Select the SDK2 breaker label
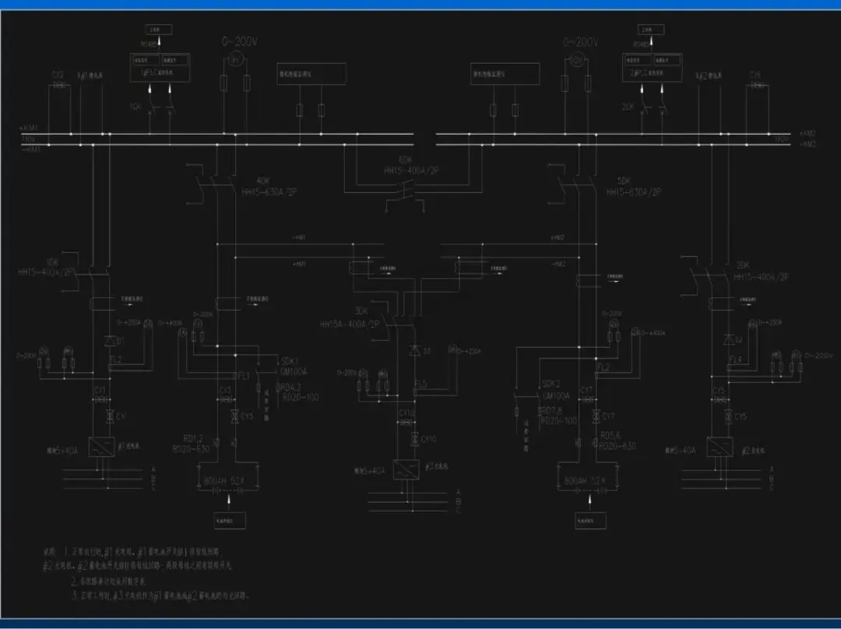Screen dimensions: 841x629 click(x=551, y=384)
